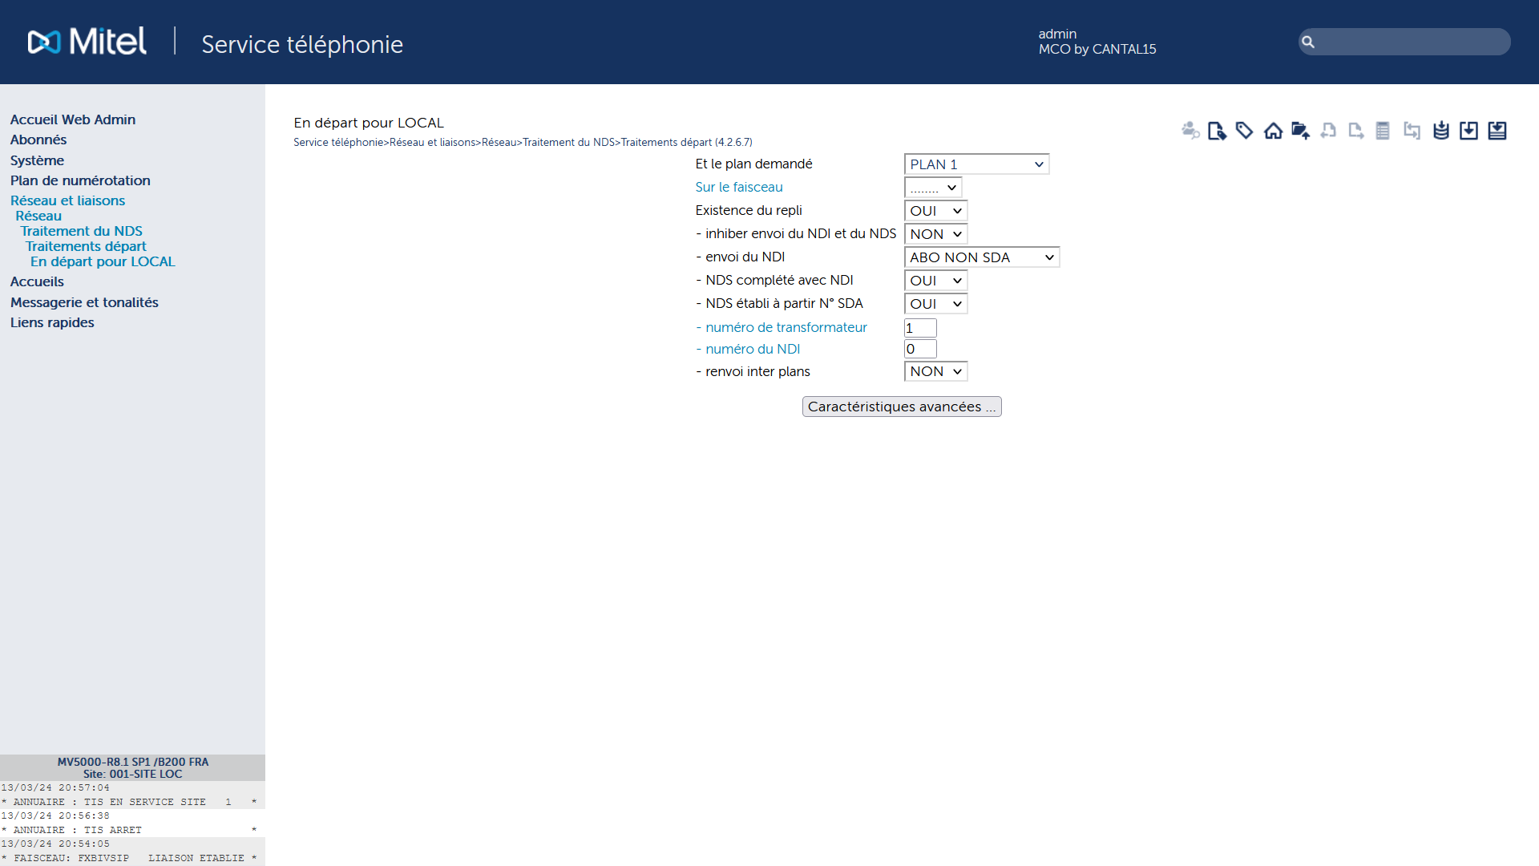
Task: Click the Mitel logo
Action: click(87, 42)
